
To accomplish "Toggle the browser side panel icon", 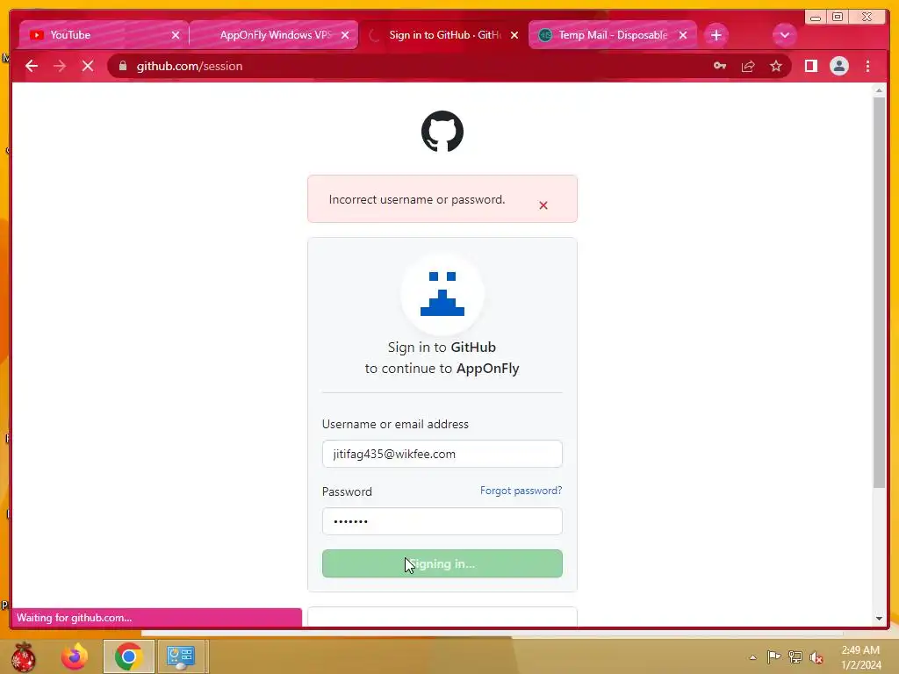I will (810, 66).
